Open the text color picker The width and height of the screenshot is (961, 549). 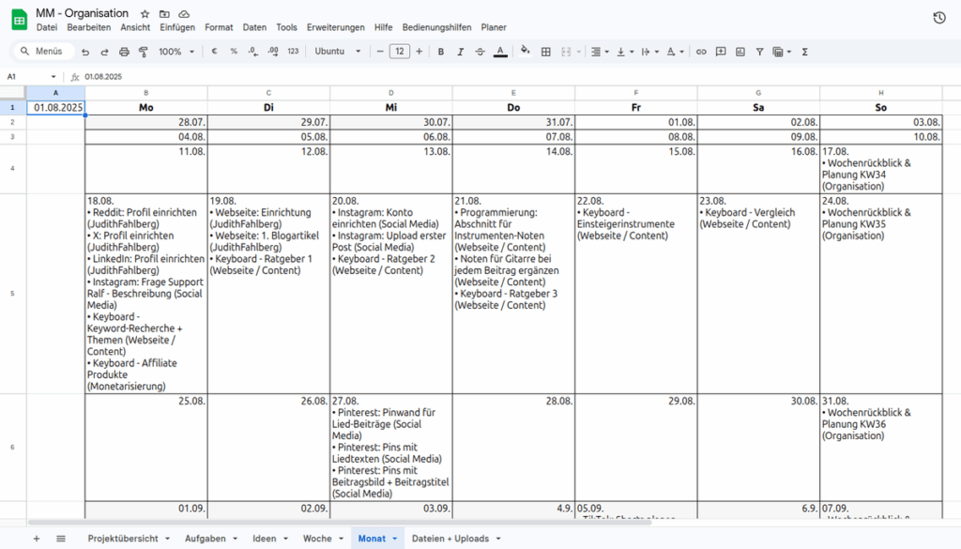(501, 52)
